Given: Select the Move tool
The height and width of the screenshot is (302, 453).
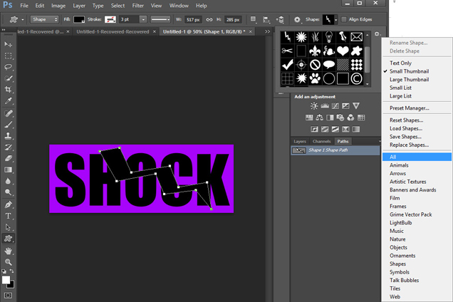Looking at the screenshot, I should [x=9, y=44].
